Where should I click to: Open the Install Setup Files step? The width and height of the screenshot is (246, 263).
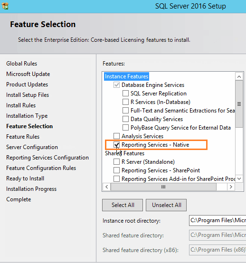pos(28,95)
